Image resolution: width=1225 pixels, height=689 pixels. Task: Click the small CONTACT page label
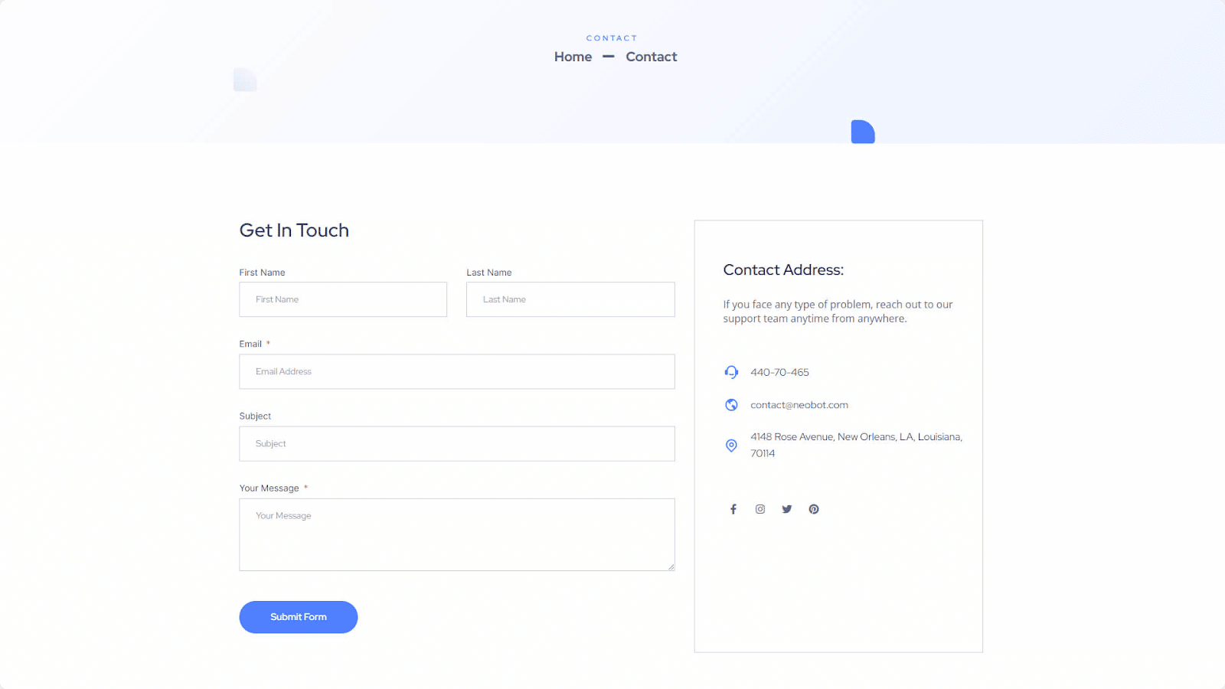pyautogui.click(x=612, y=38)
